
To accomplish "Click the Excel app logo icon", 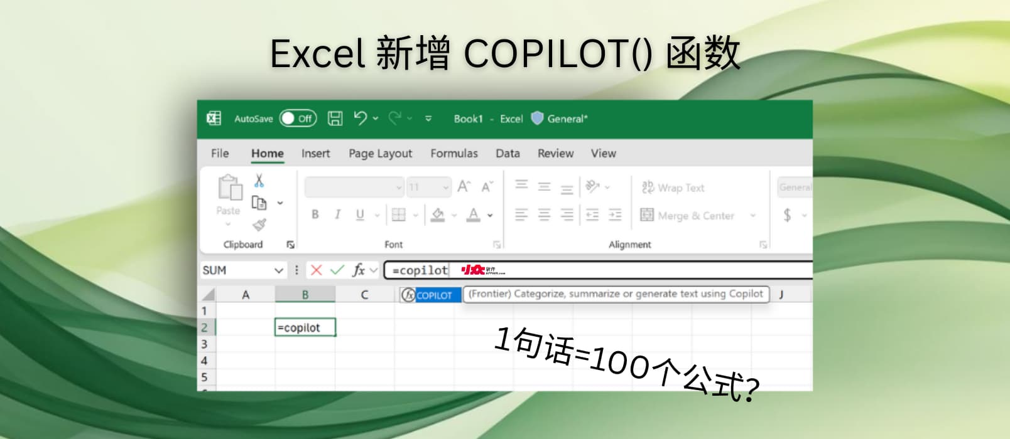I will click(214, 118).
